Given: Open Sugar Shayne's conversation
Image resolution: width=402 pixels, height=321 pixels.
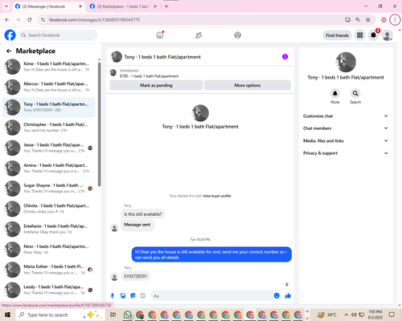Looking at the screenshot, I should [x=48, y=189].
